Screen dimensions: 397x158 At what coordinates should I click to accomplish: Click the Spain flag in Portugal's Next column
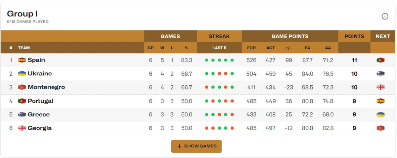pos(380,101)
